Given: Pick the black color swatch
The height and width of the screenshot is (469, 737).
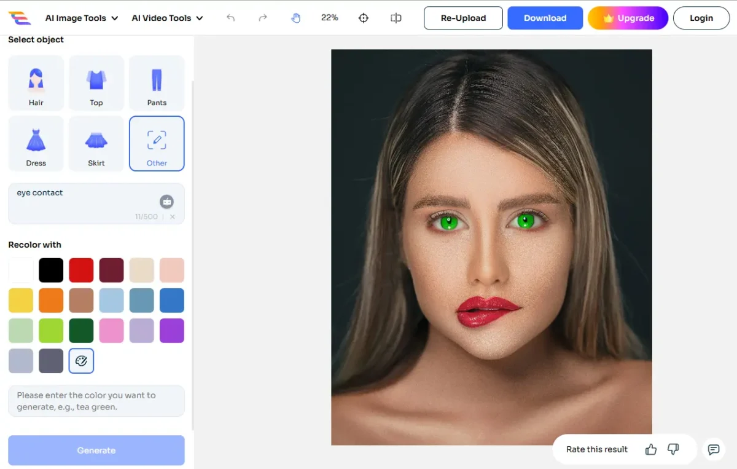Looking at the screenshot, I should coord(51,270).
